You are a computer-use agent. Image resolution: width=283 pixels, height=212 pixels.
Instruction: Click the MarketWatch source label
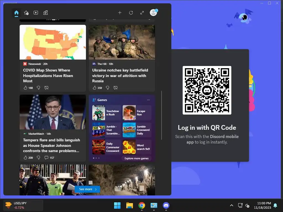(x=36, y=134)
